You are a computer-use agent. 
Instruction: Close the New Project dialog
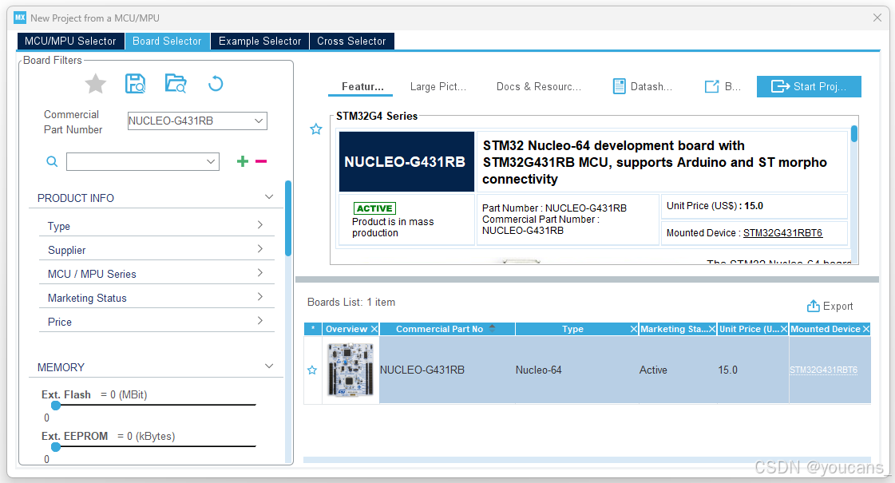(x=877, y=18)
